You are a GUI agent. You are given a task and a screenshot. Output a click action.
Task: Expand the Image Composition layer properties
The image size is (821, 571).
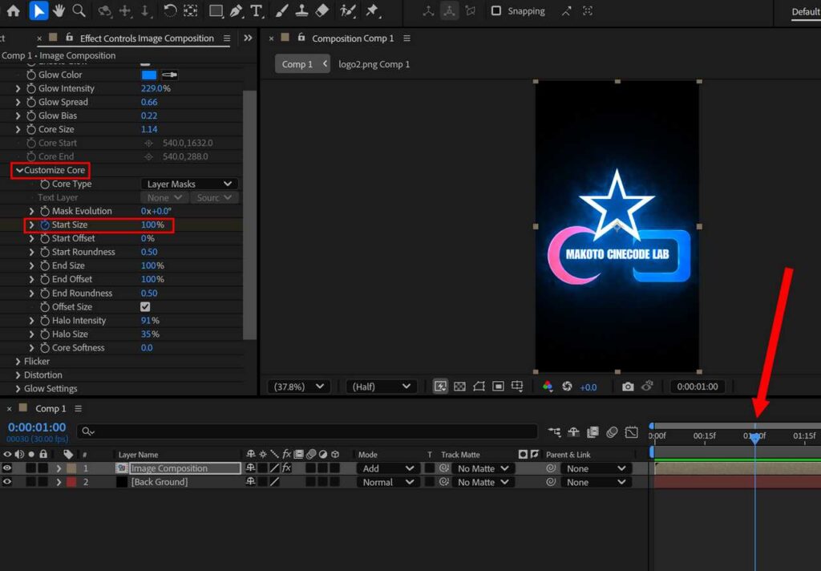click(59, 468)
